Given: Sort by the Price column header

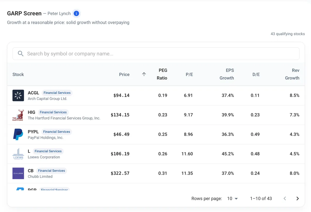Looking at the screenshot, I should [124, 74].
